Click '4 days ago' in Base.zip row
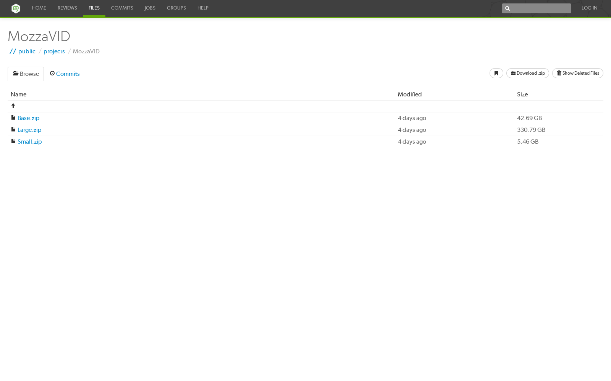 412,118
